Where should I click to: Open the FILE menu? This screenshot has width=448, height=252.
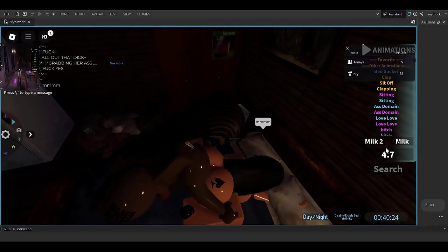(7, 14)
